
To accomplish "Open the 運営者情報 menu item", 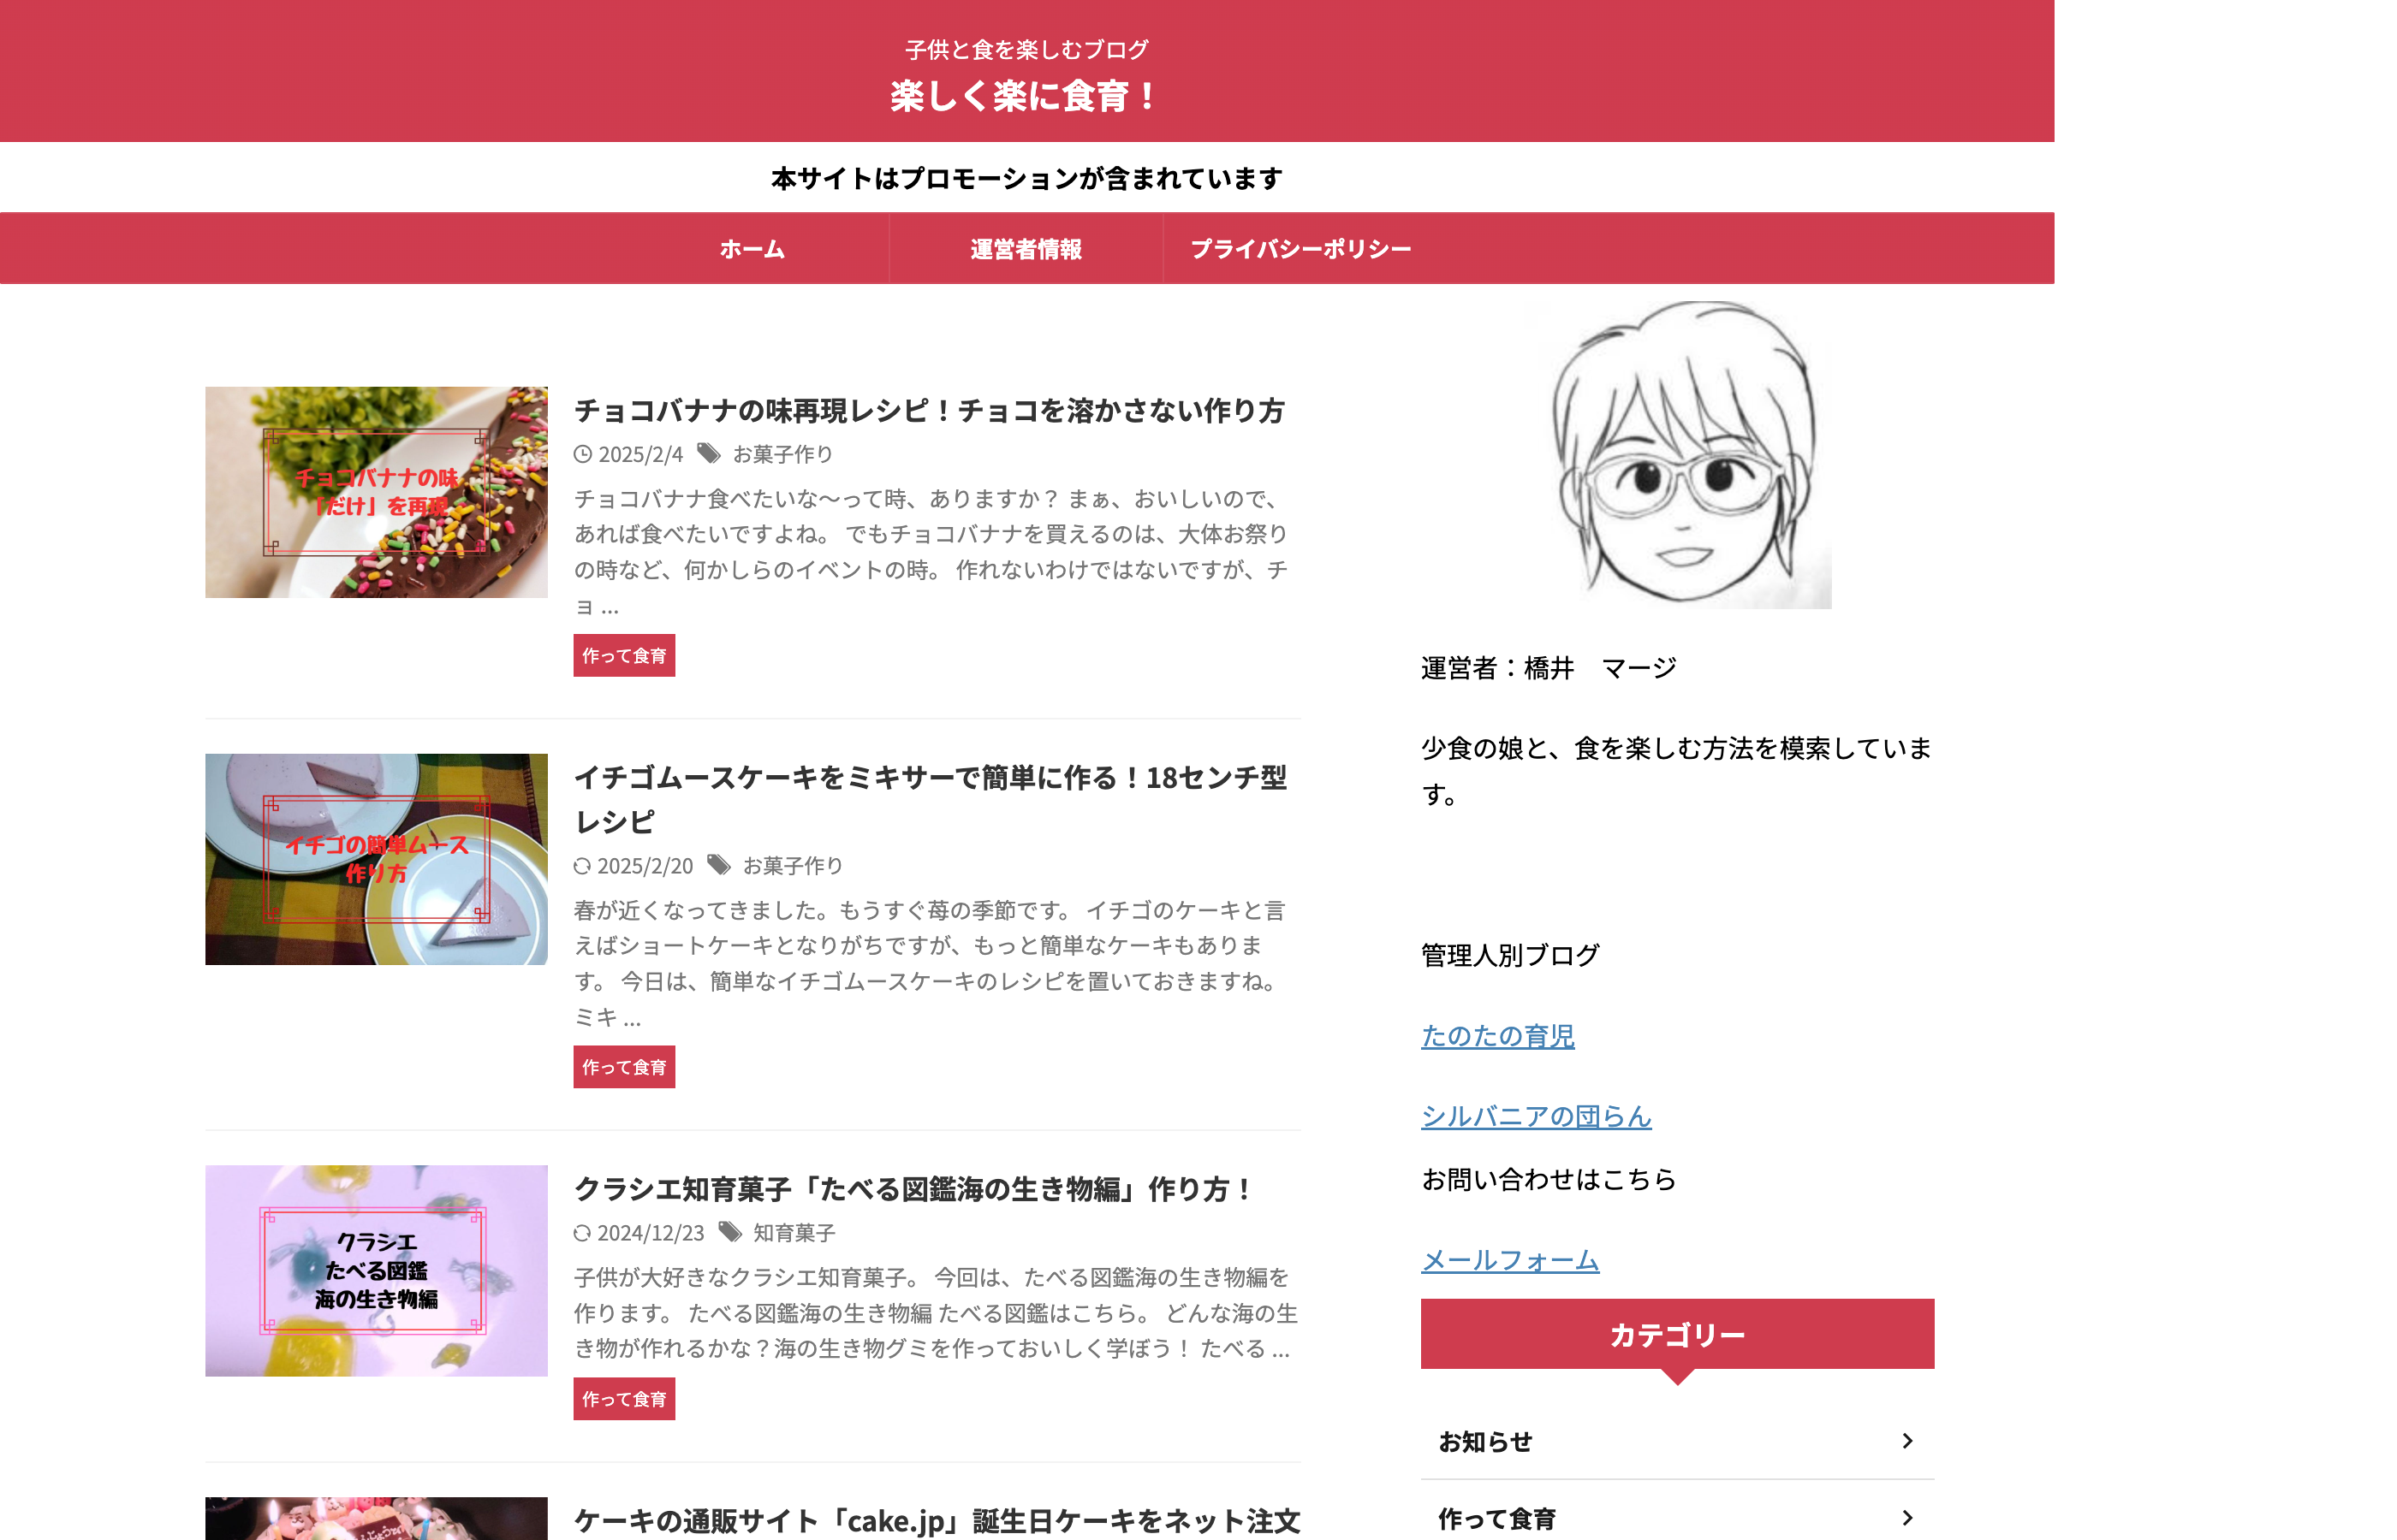I will point(1026,249).
